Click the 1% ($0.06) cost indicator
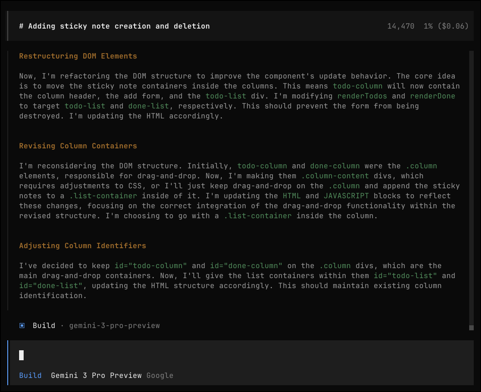The height and width of the screenshot is (392, 481). 446,26
